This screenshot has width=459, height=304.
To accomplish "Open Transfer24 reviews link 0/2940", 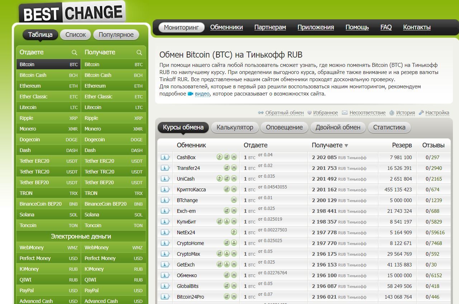I will click(434, 168).
